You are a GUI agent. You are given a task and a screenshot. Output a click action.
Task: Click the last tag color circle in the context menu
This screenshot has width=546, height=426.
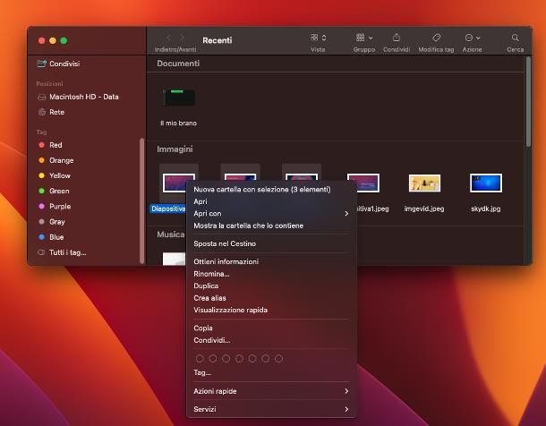(x=278, y=359)
